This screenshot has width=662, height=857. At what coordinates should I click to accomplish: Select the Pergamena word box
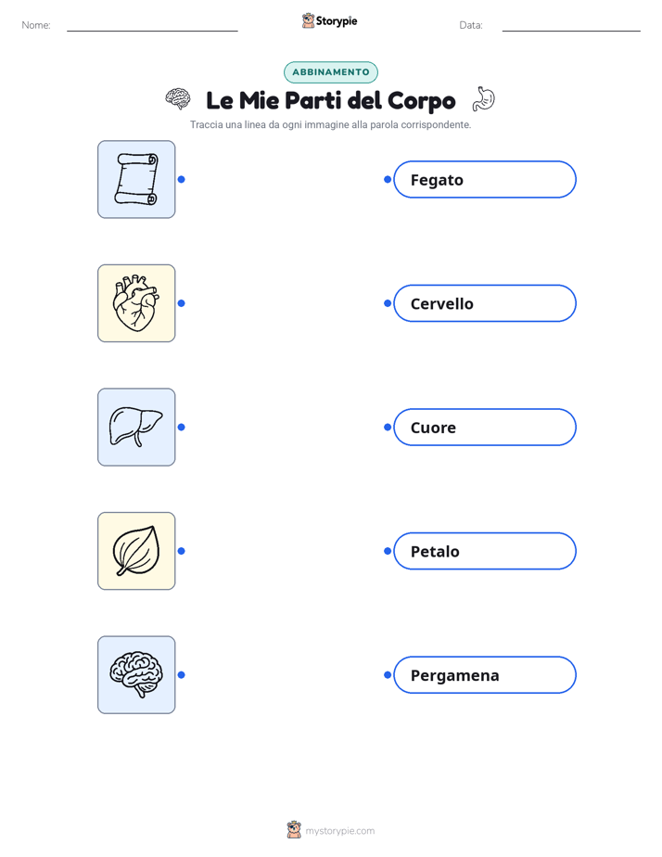[485, 675]
